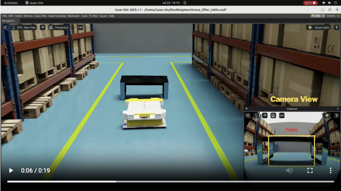Stop the screen recording indicator
The image size is (341, 191).
pyautogui.click(x=310, y=3)
